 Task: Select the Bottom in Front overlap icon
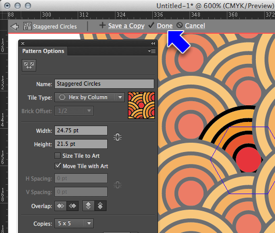(x=100, y=206)
